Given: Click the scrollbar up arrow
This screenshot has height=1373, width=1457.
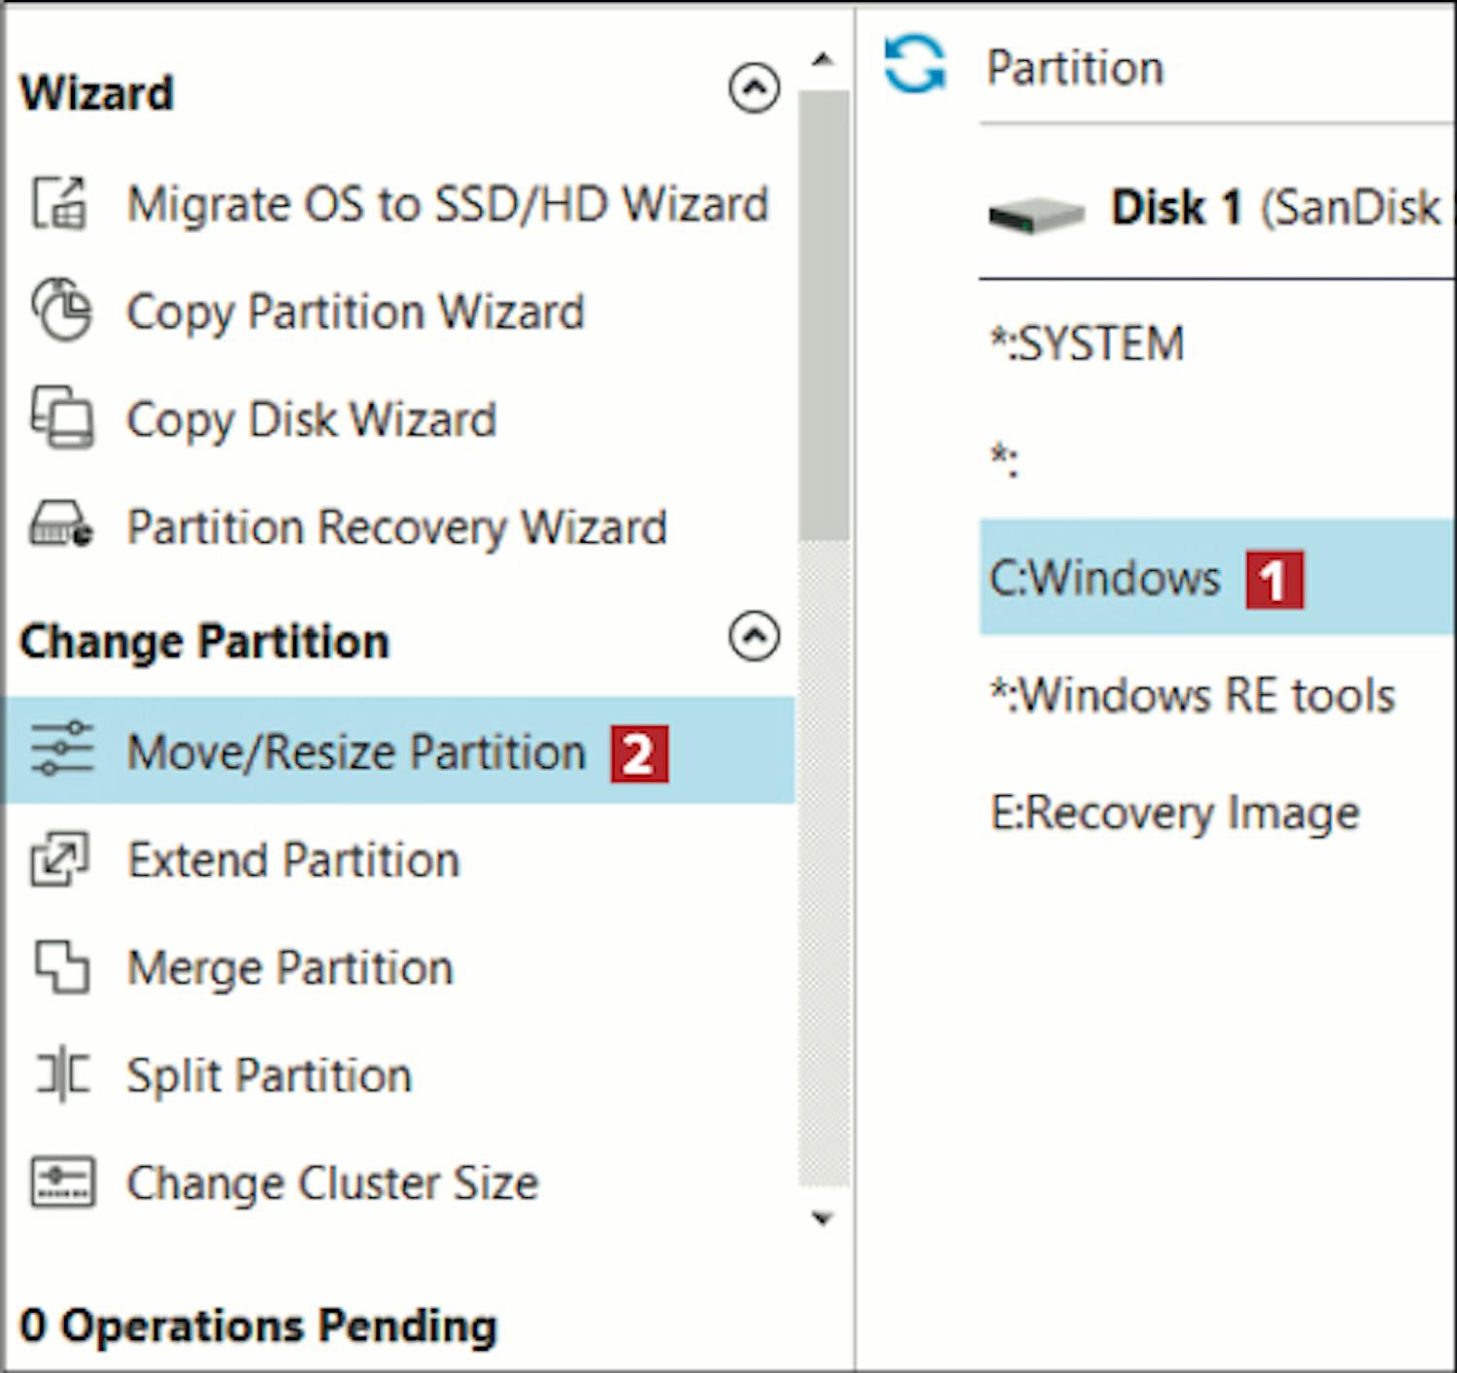Looking at the screenshot, I should (823, 60).
